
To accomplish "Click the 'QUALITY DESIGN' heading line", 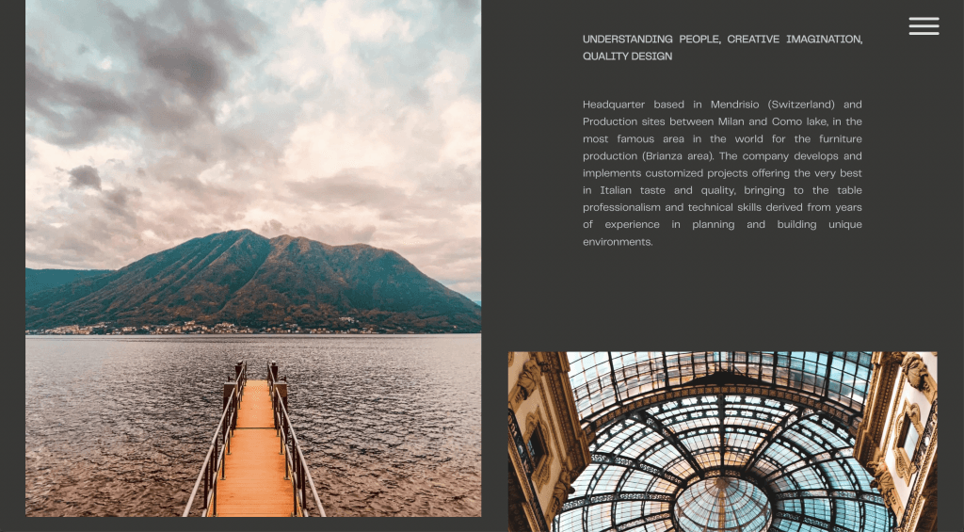I will 627,56.
